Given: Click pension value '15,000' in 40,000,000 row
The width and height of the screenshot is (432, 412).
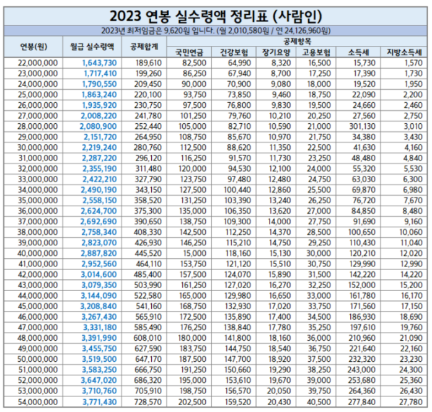Looking at the screenshot, I should click(195, 253).
